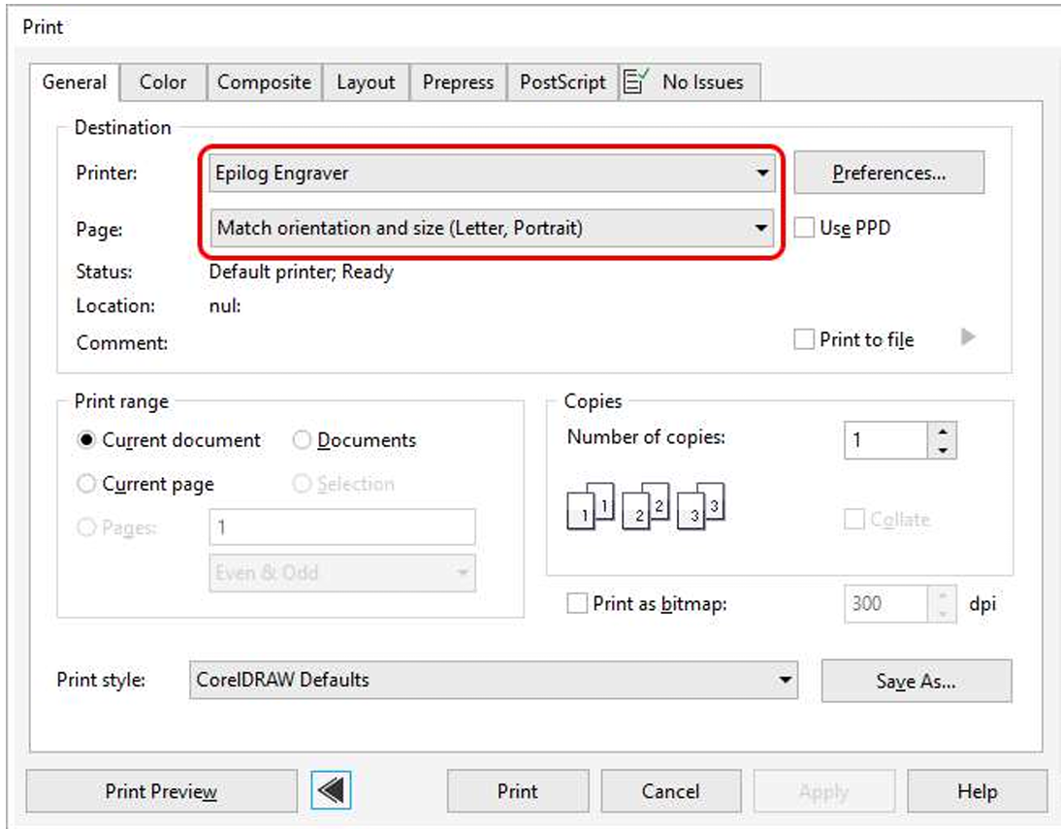Click the collate pages illustration
The width and height of the screenshot is (1061, 829).
click(646, 506)
